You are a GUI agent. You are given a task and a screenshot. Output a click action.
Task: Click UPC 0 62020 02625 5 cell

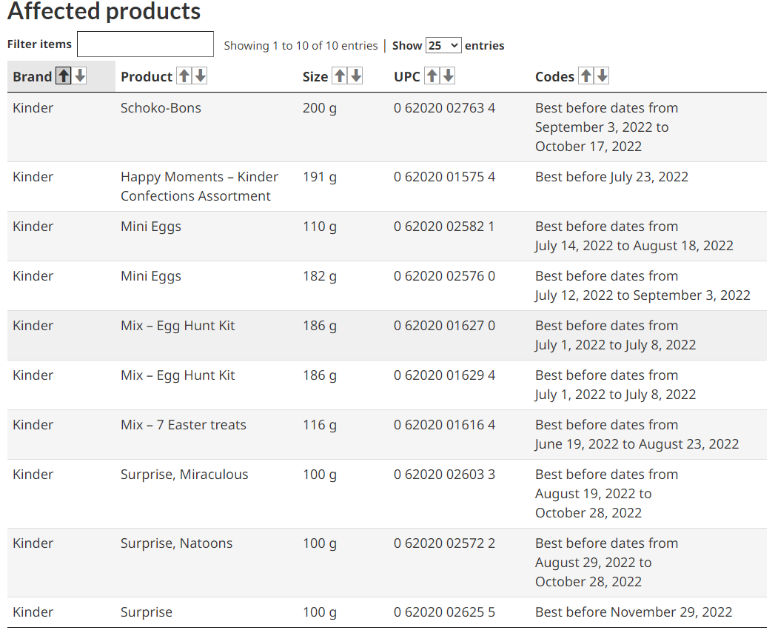(444, 612)
